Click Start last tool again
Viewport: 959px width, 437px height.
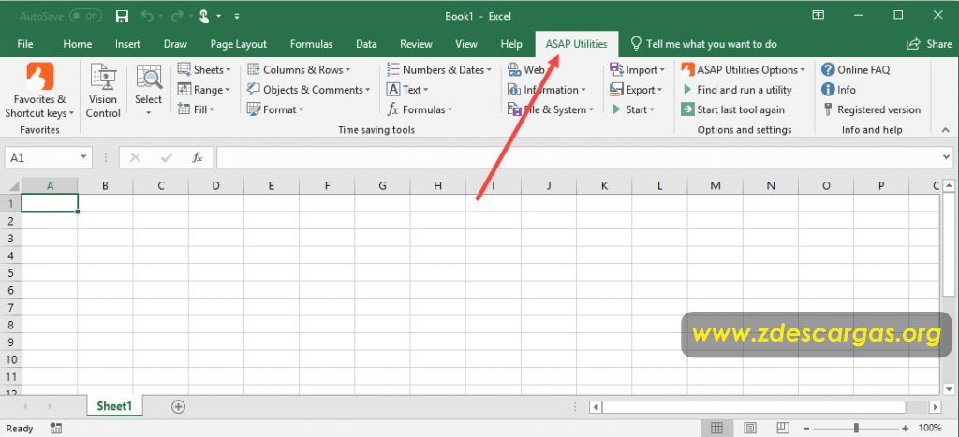pos(732,109)
